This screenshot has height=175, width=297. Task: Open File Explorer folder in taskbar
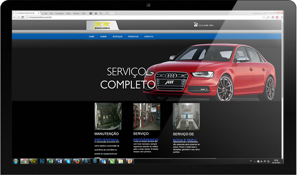(x=121, y=161)
